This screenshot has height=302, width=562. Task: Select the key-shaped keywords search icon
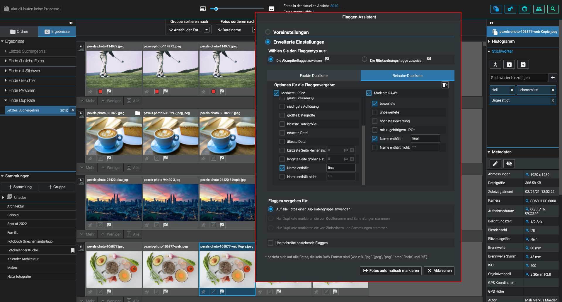[x=510, y=9]
